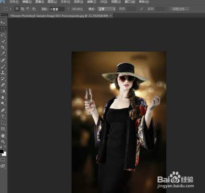Screen dimensions: 205x193
Task: Select the ProComposite.jpg document tab
Action: pos(59,16)
